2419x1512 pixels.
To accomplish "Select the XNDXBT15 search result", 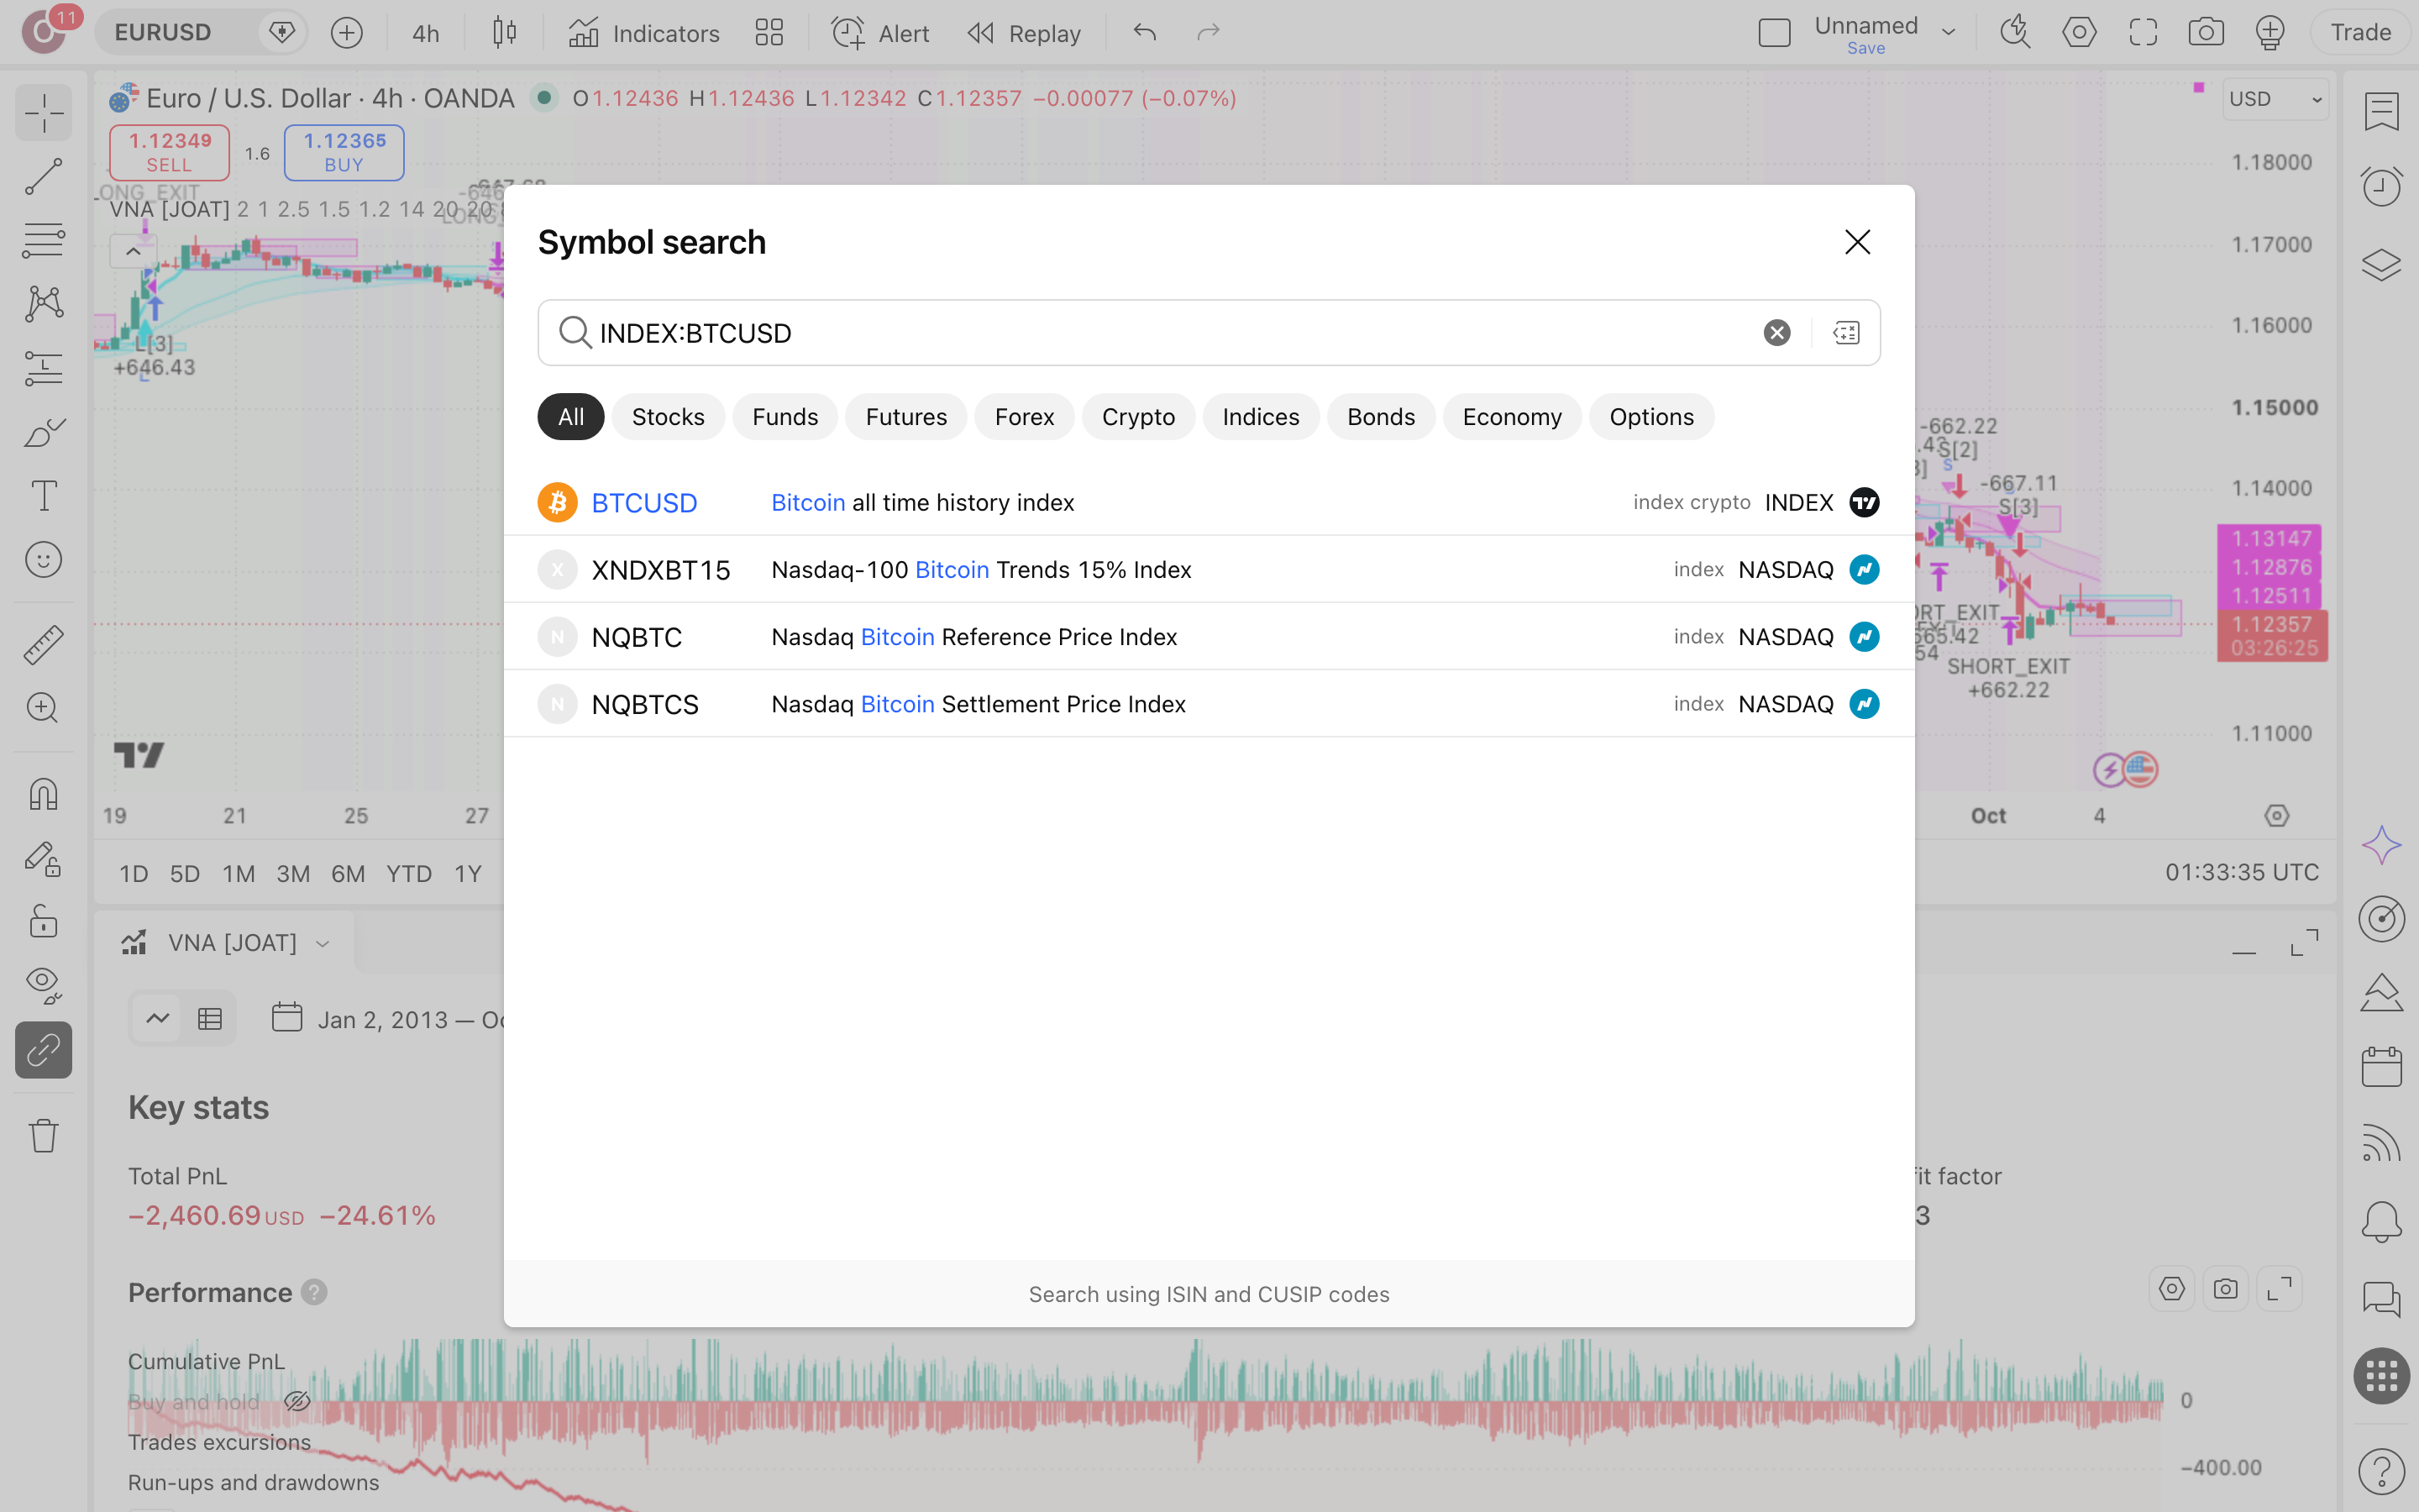I will pos(1209,569).
